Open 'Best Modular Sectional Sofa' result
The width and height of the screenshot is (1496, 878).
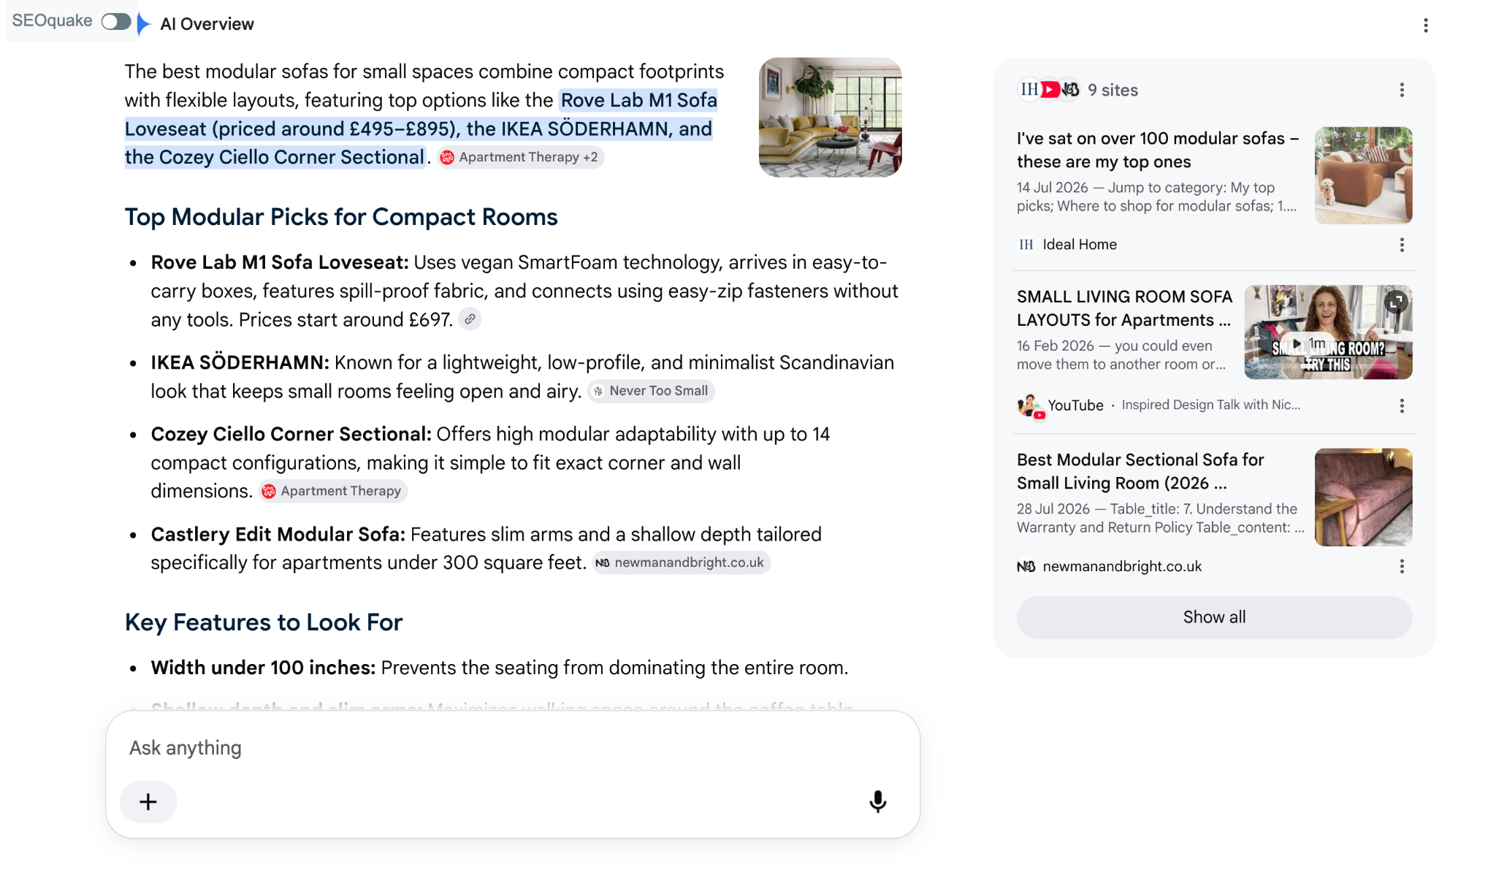pos(1140,471)
